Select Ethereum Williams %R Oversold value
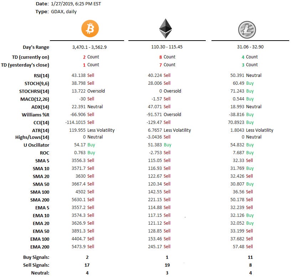Image resolution: width=291 pixels, height=277 pixels. (172, 115)
